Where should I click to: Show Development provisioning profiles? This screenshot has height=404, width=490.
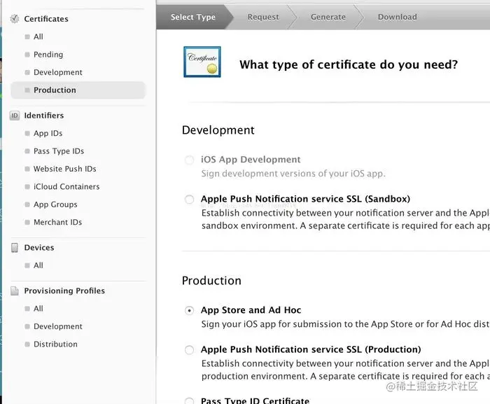pos(58,326)
